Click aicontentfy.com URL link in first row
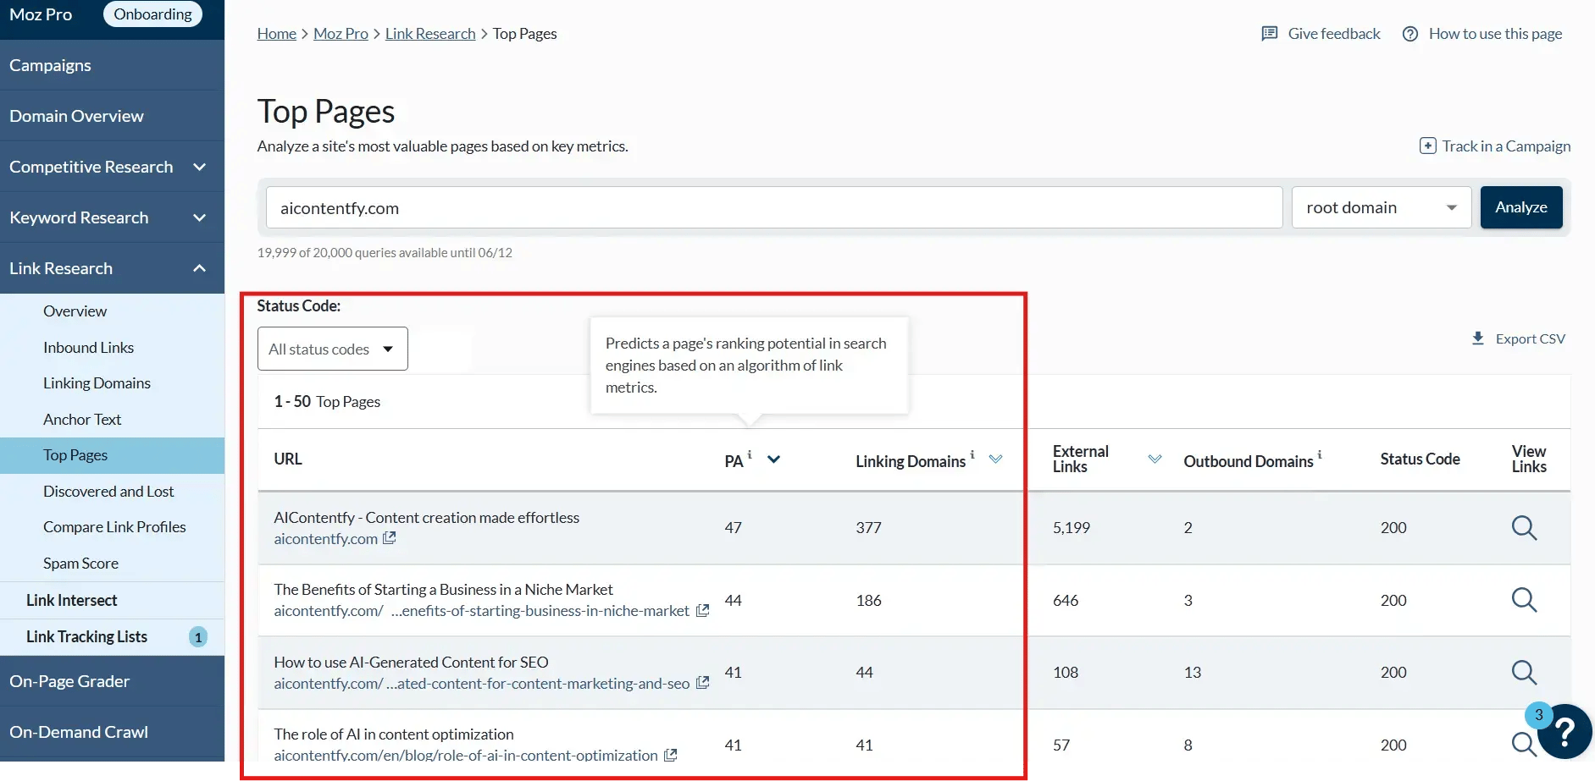Viewport: 1595px width, 781px height. pos(325,539)
